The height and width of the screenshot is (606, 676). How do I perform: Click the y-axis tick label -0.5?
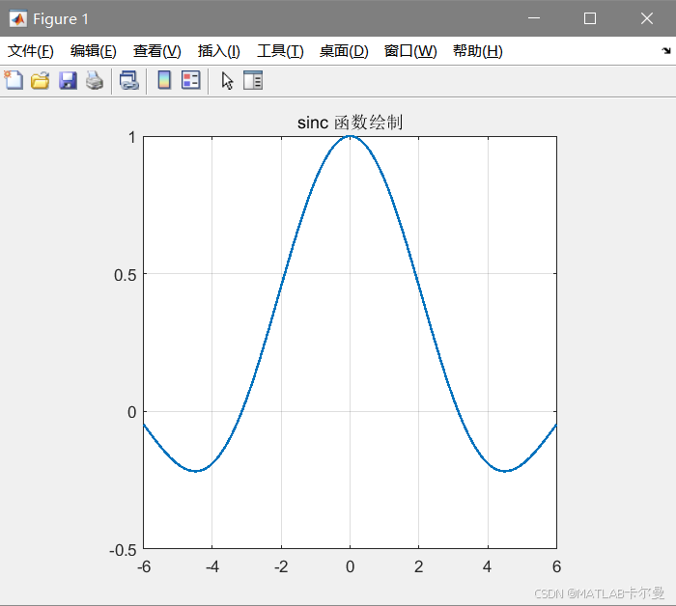tap(123, 550)
